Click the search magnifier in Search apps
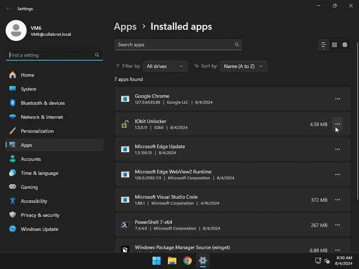Screen dimensions: 359x269 (x=237, y=44)
